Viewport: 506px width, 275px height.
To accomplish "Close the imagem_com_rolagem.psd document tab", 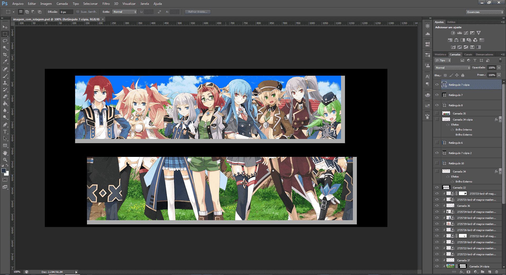I will [x=103, y=19].
